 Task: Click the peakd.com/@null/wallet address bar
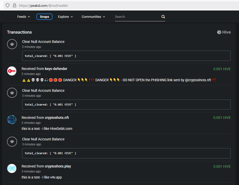tap(121, 6)
